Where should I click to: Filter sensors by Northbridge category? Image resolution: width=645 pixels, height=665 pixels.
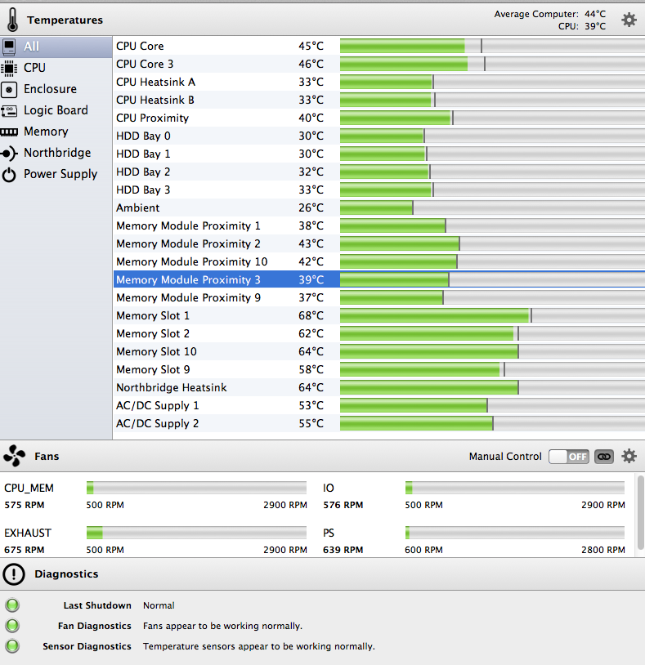pyautogui.click(x=56, y=153)
